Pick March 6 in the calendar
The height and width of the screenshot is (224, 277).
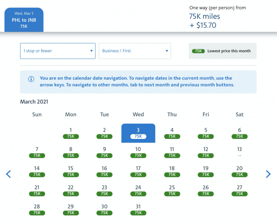pos(240,133)
